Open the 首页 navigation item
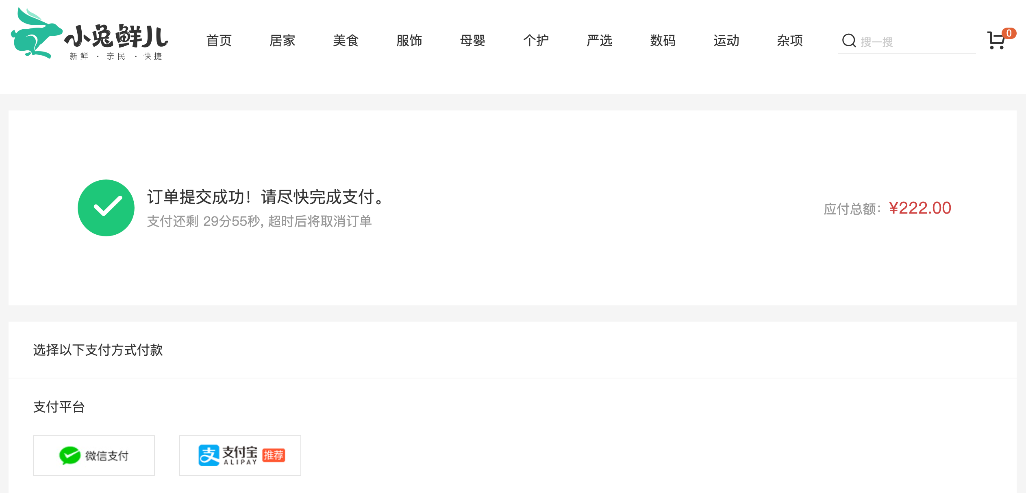This screenshot has width=1026, height=493. click(x=219, y=41)
